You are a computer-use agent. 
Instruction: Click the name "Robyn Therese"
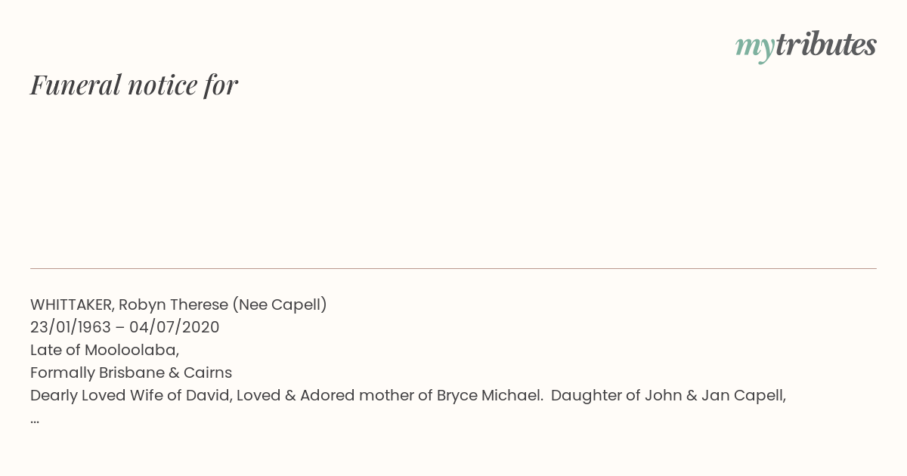(x=173, y=305)
